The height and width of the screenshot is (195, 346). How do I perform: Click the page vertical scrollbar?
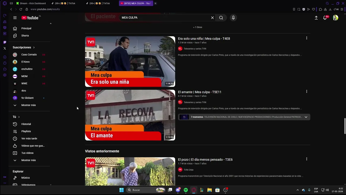click(345, 126)
